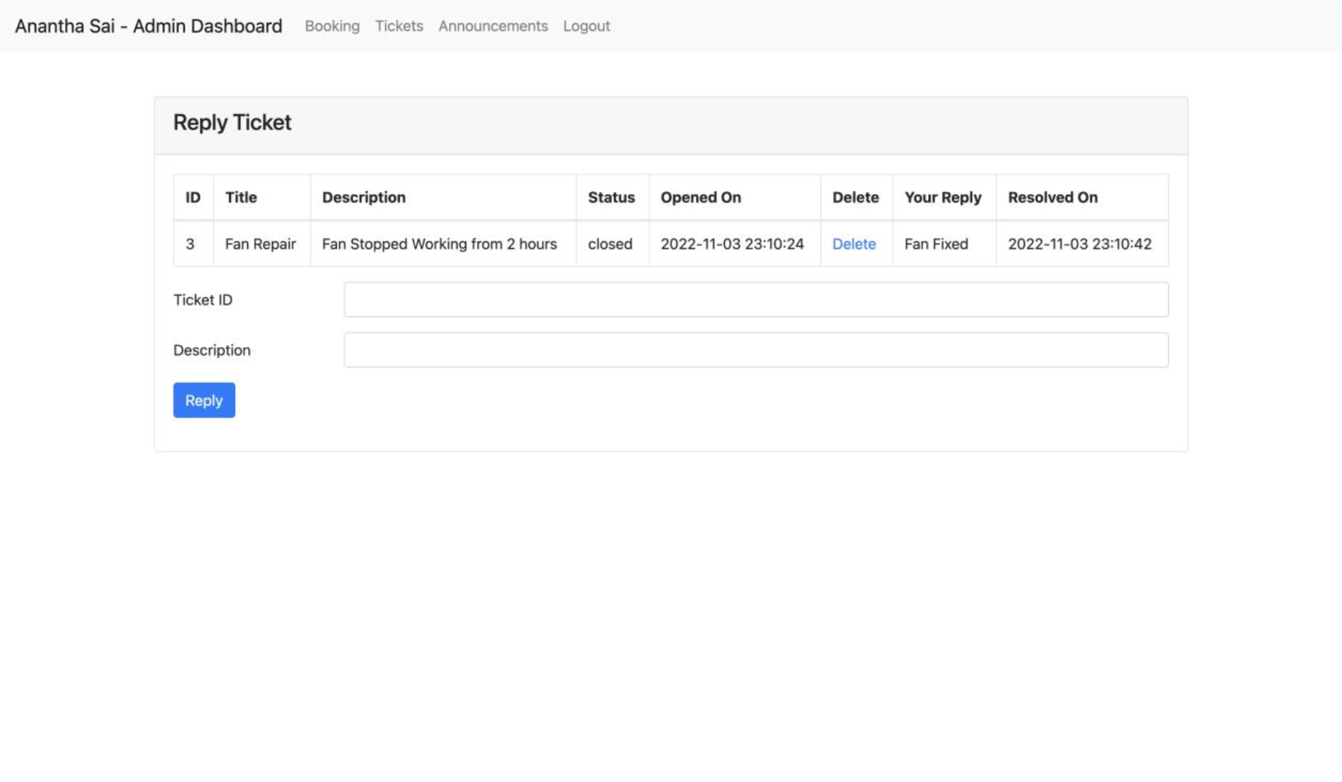This screenshot has width=1342, height=782.
Task: Click the 'Your Reply' column header
Action: [945, 198]
